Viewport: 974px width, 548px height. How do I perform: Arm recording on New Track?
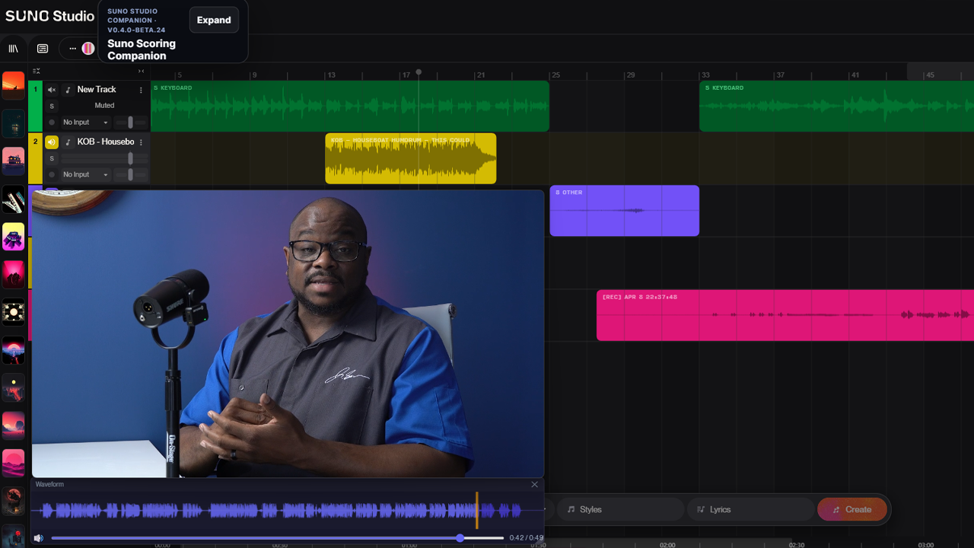pos(52,123)
